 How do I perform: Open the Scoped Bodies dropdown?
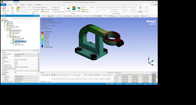[x=59, y=9]
